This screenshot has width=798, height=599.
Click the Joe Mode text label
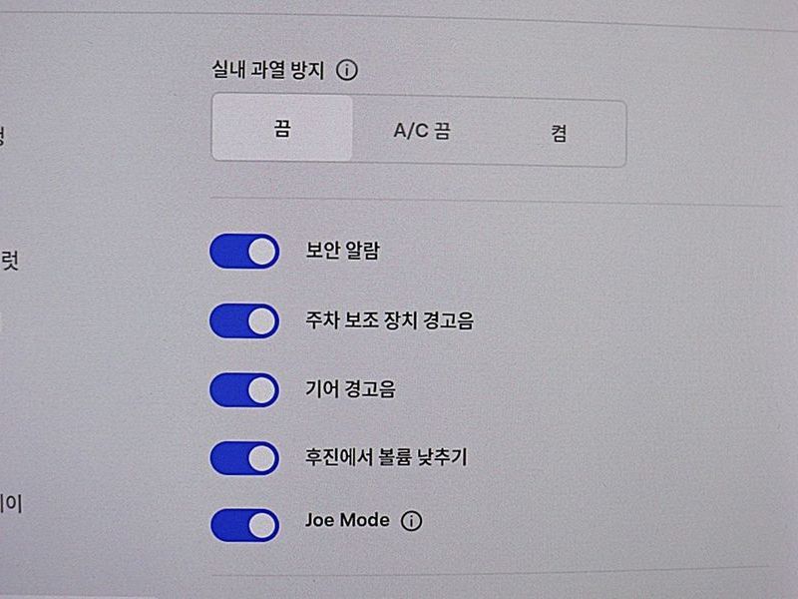347,520
